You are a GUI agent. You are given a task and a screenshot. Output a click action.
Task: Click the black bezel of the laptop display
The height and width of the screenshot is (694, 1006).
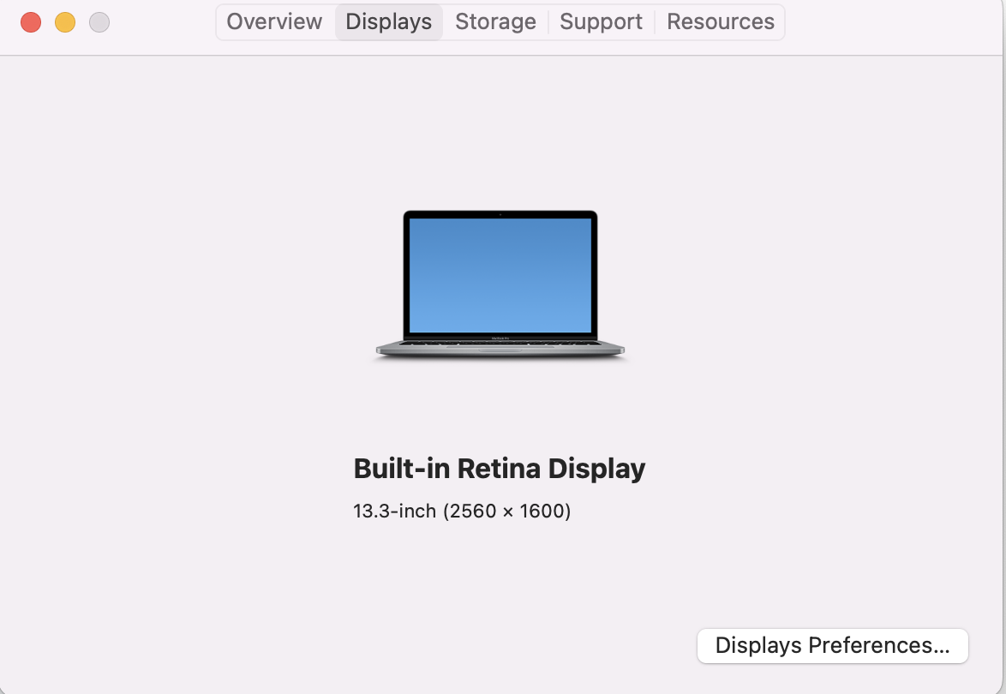click(406, 276)
